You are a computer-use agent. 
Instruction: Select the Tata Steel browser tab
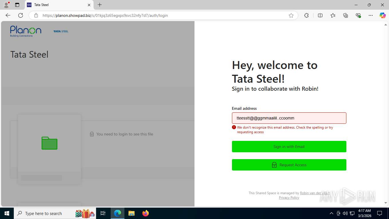coord(59,5)
